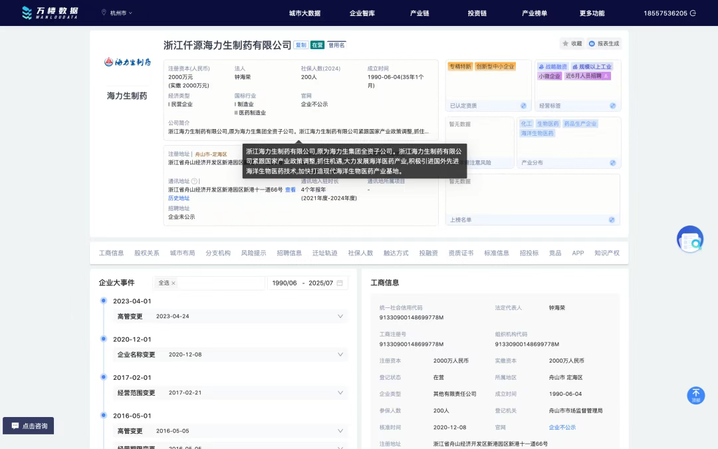Expand the 已认定资质 panel icon

[x=523, y=106]
